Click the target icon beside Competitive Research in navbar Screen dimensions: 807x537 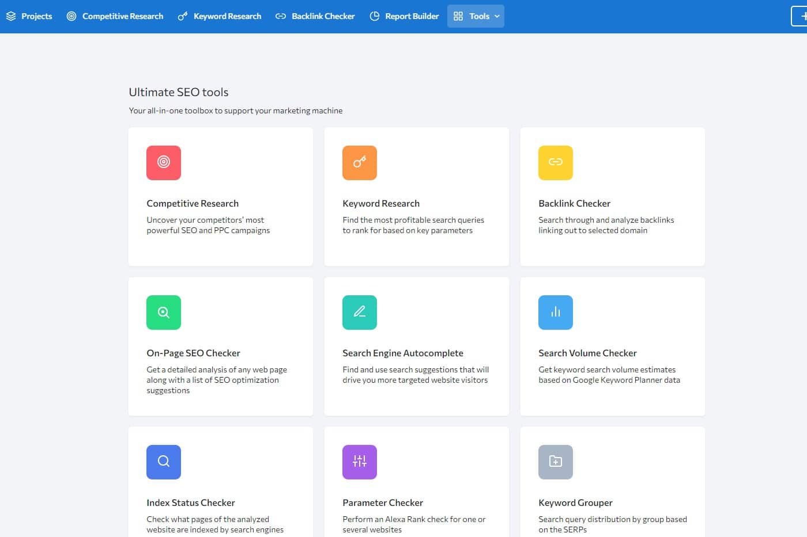71,16
